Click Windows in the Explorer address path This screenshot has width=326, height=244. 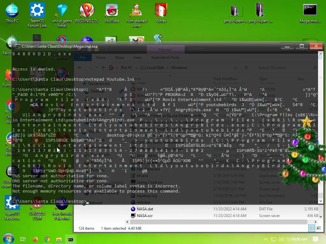pos(179,68)
